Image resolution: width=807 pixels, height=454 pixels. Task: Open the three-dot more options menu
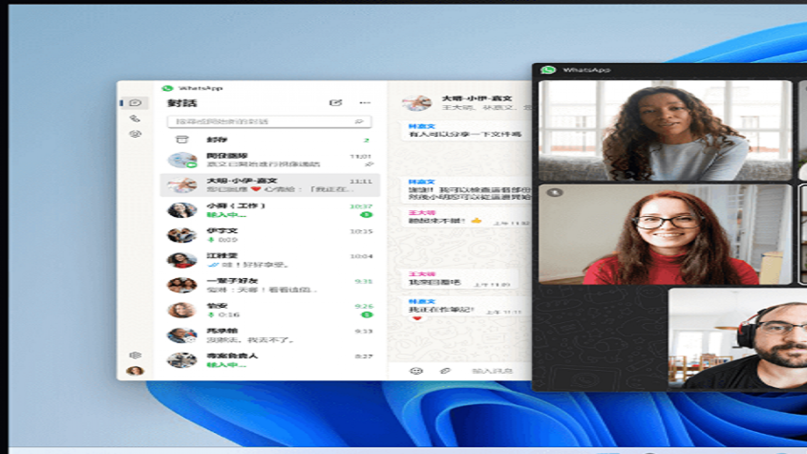pyautogui.click(x=365, y=103)
